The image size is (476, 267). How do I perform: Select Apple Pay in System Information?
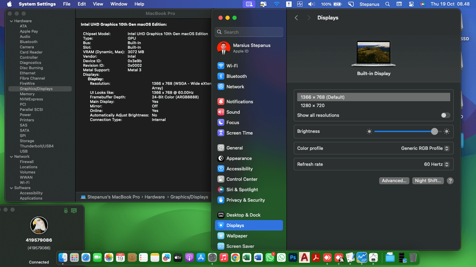(x=29, y=31)
